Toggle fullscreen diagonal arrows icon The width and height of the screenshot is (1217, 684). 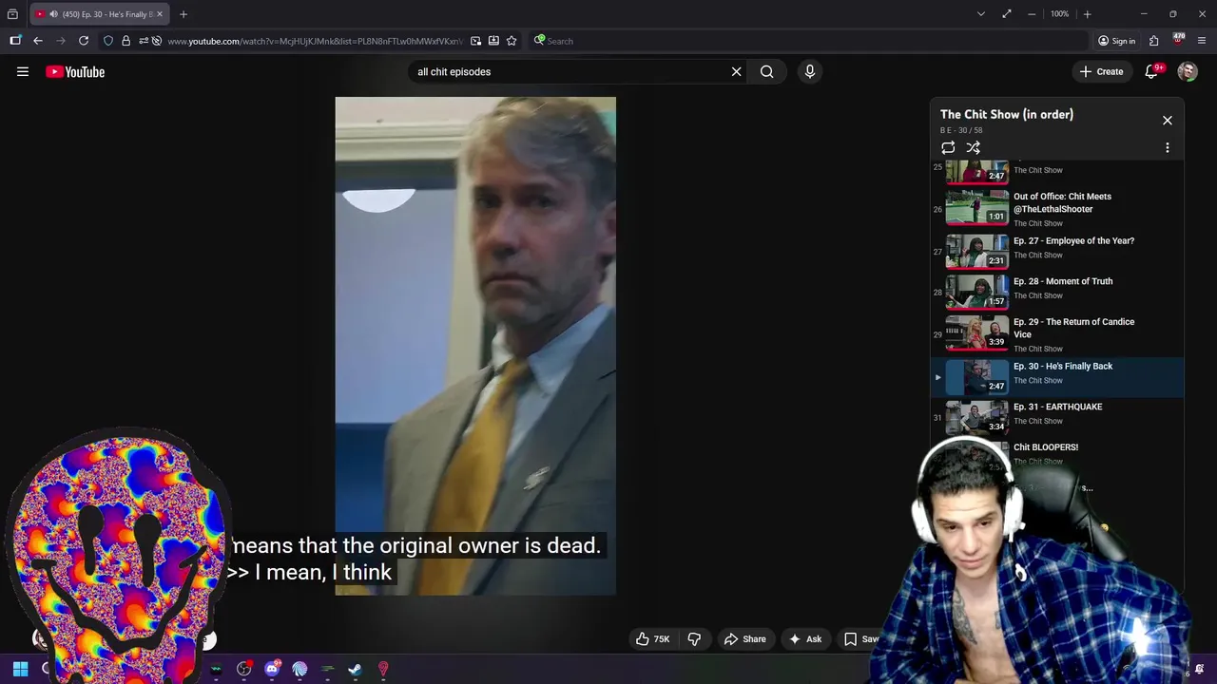[1007, 14]
